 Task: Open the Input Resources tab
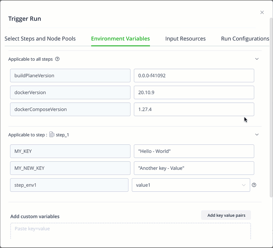click(185, 39)
